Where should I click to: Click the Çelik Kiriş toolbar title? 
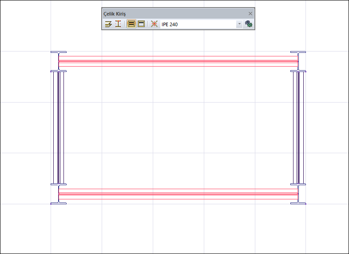(x=115, y=14)
